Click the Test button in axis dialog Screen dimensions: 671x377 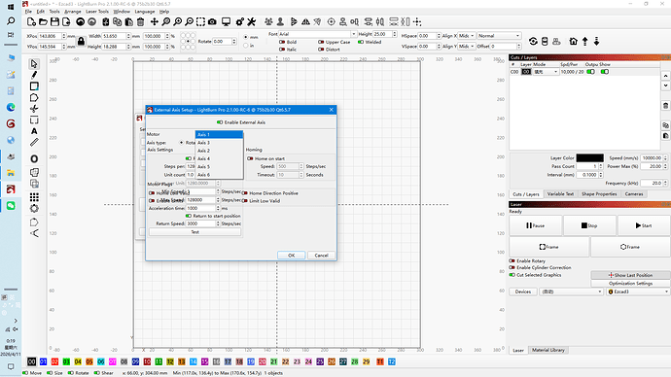click(x=194, y=232)
